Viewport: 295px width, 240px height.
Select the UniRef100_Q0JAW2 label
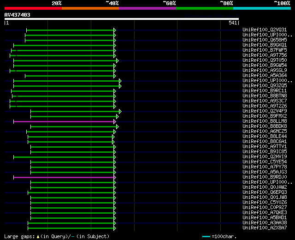coord(265,187)
